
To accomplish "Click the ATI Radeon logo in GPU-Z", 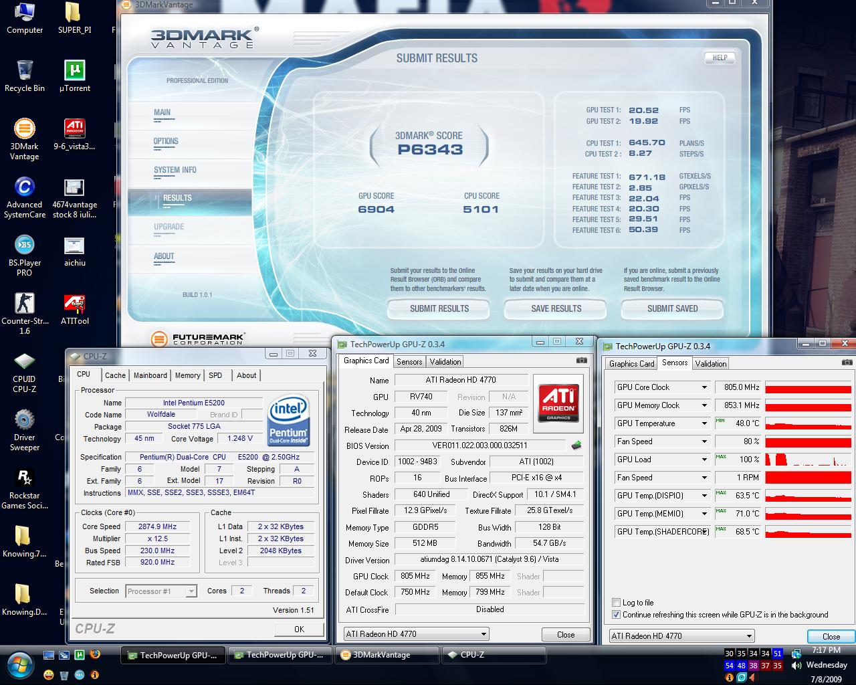I will coord(558,403).
